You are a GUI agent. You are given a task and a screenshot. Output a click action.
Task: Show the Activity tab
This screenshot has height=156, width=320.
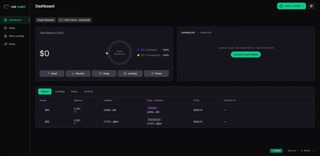coord(89,91)
